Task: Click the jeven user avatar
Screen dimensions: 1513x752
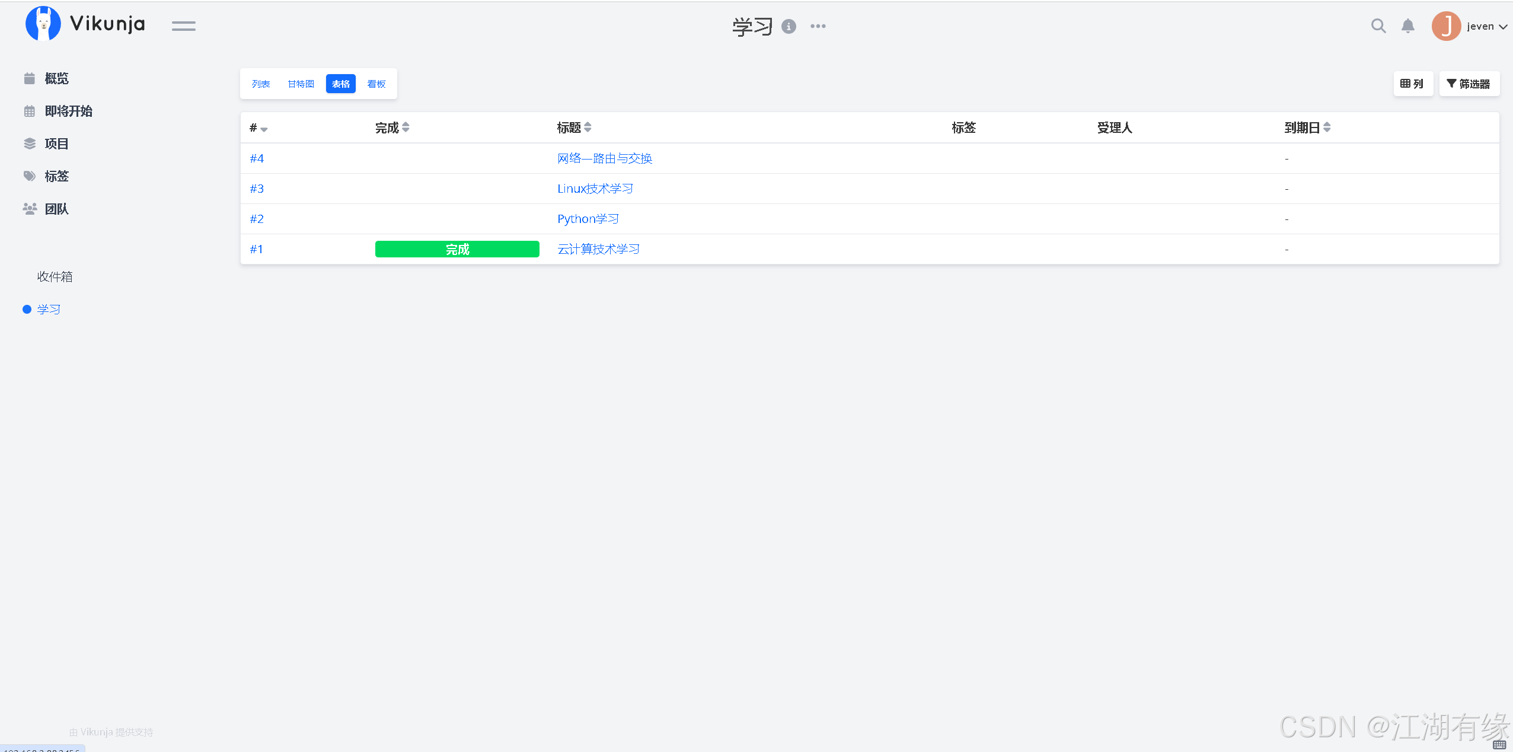Action: click(x=1446, y=26)
